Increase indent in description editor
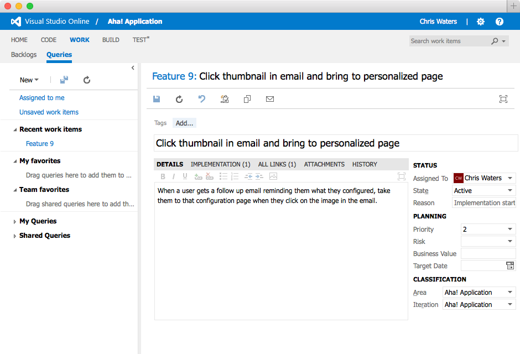The height and width of the screenshot is (354, 520). point(259,176)
